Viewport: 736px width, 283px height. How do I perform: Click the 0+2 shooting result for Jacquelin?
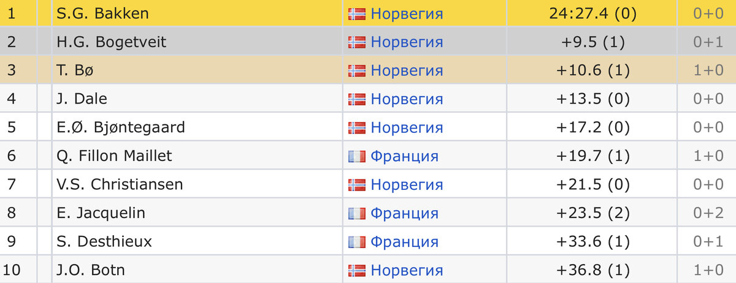pyautogui.click(x=708, y=213)
